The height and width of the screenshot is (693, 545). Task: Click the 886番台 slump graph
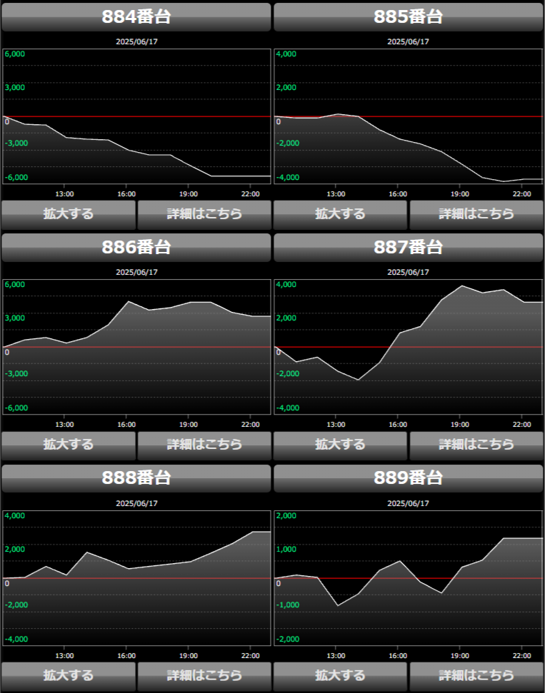click(136, 347)
